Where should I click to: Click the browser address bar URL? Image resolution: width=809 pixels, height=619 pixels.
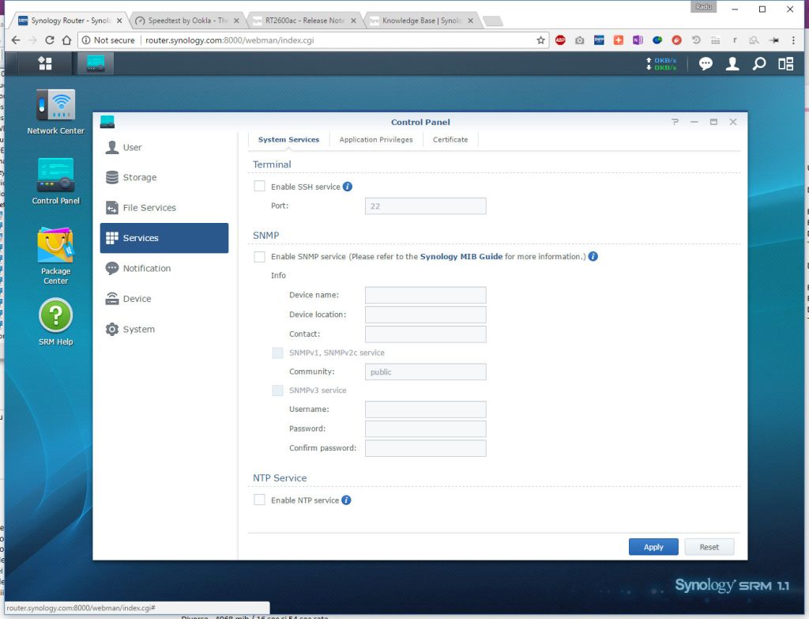pos(230,40)
